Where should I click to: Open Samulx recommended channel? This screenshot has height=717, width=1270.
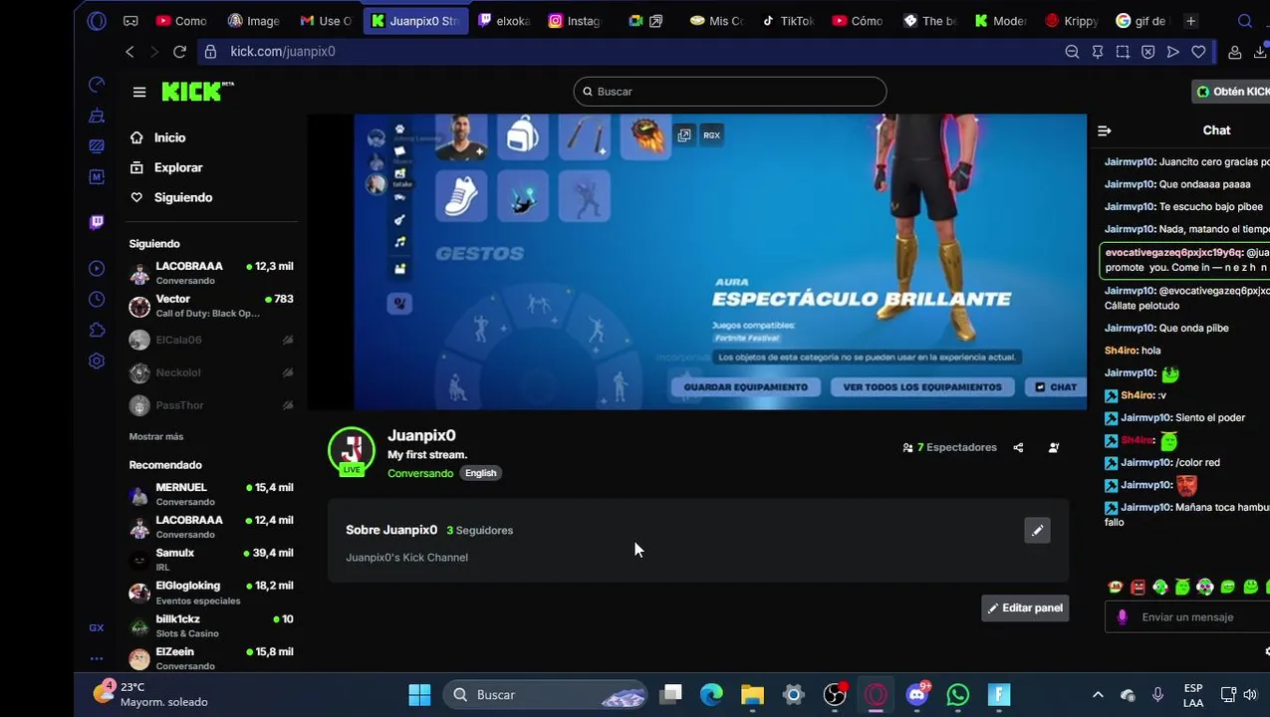(x=211, y=560)
